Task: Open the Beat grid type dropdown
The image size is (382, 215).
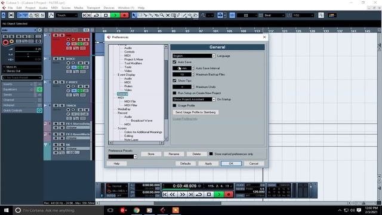Action: point(274,16)
